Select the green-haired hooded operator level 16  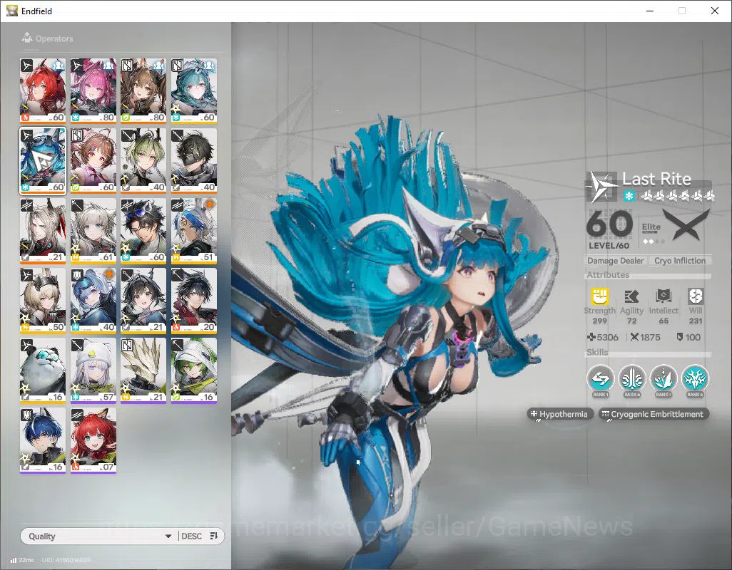point(194,370)
